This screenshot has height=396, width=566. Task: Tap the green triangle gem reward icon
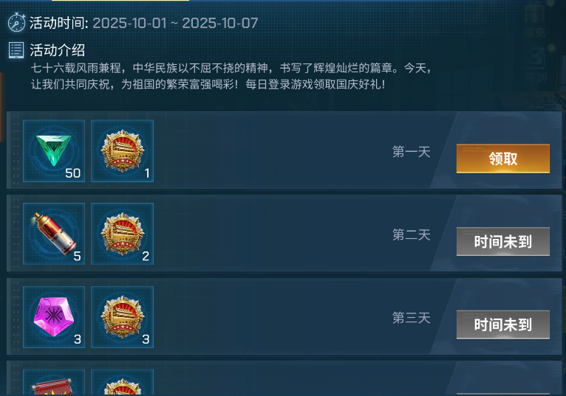point(54,151)
